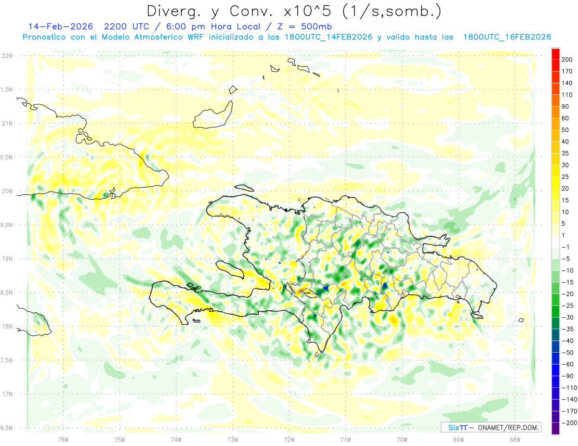Click the '-90' colorbar label
The image size is (578, 446).
tap(568, 376)
